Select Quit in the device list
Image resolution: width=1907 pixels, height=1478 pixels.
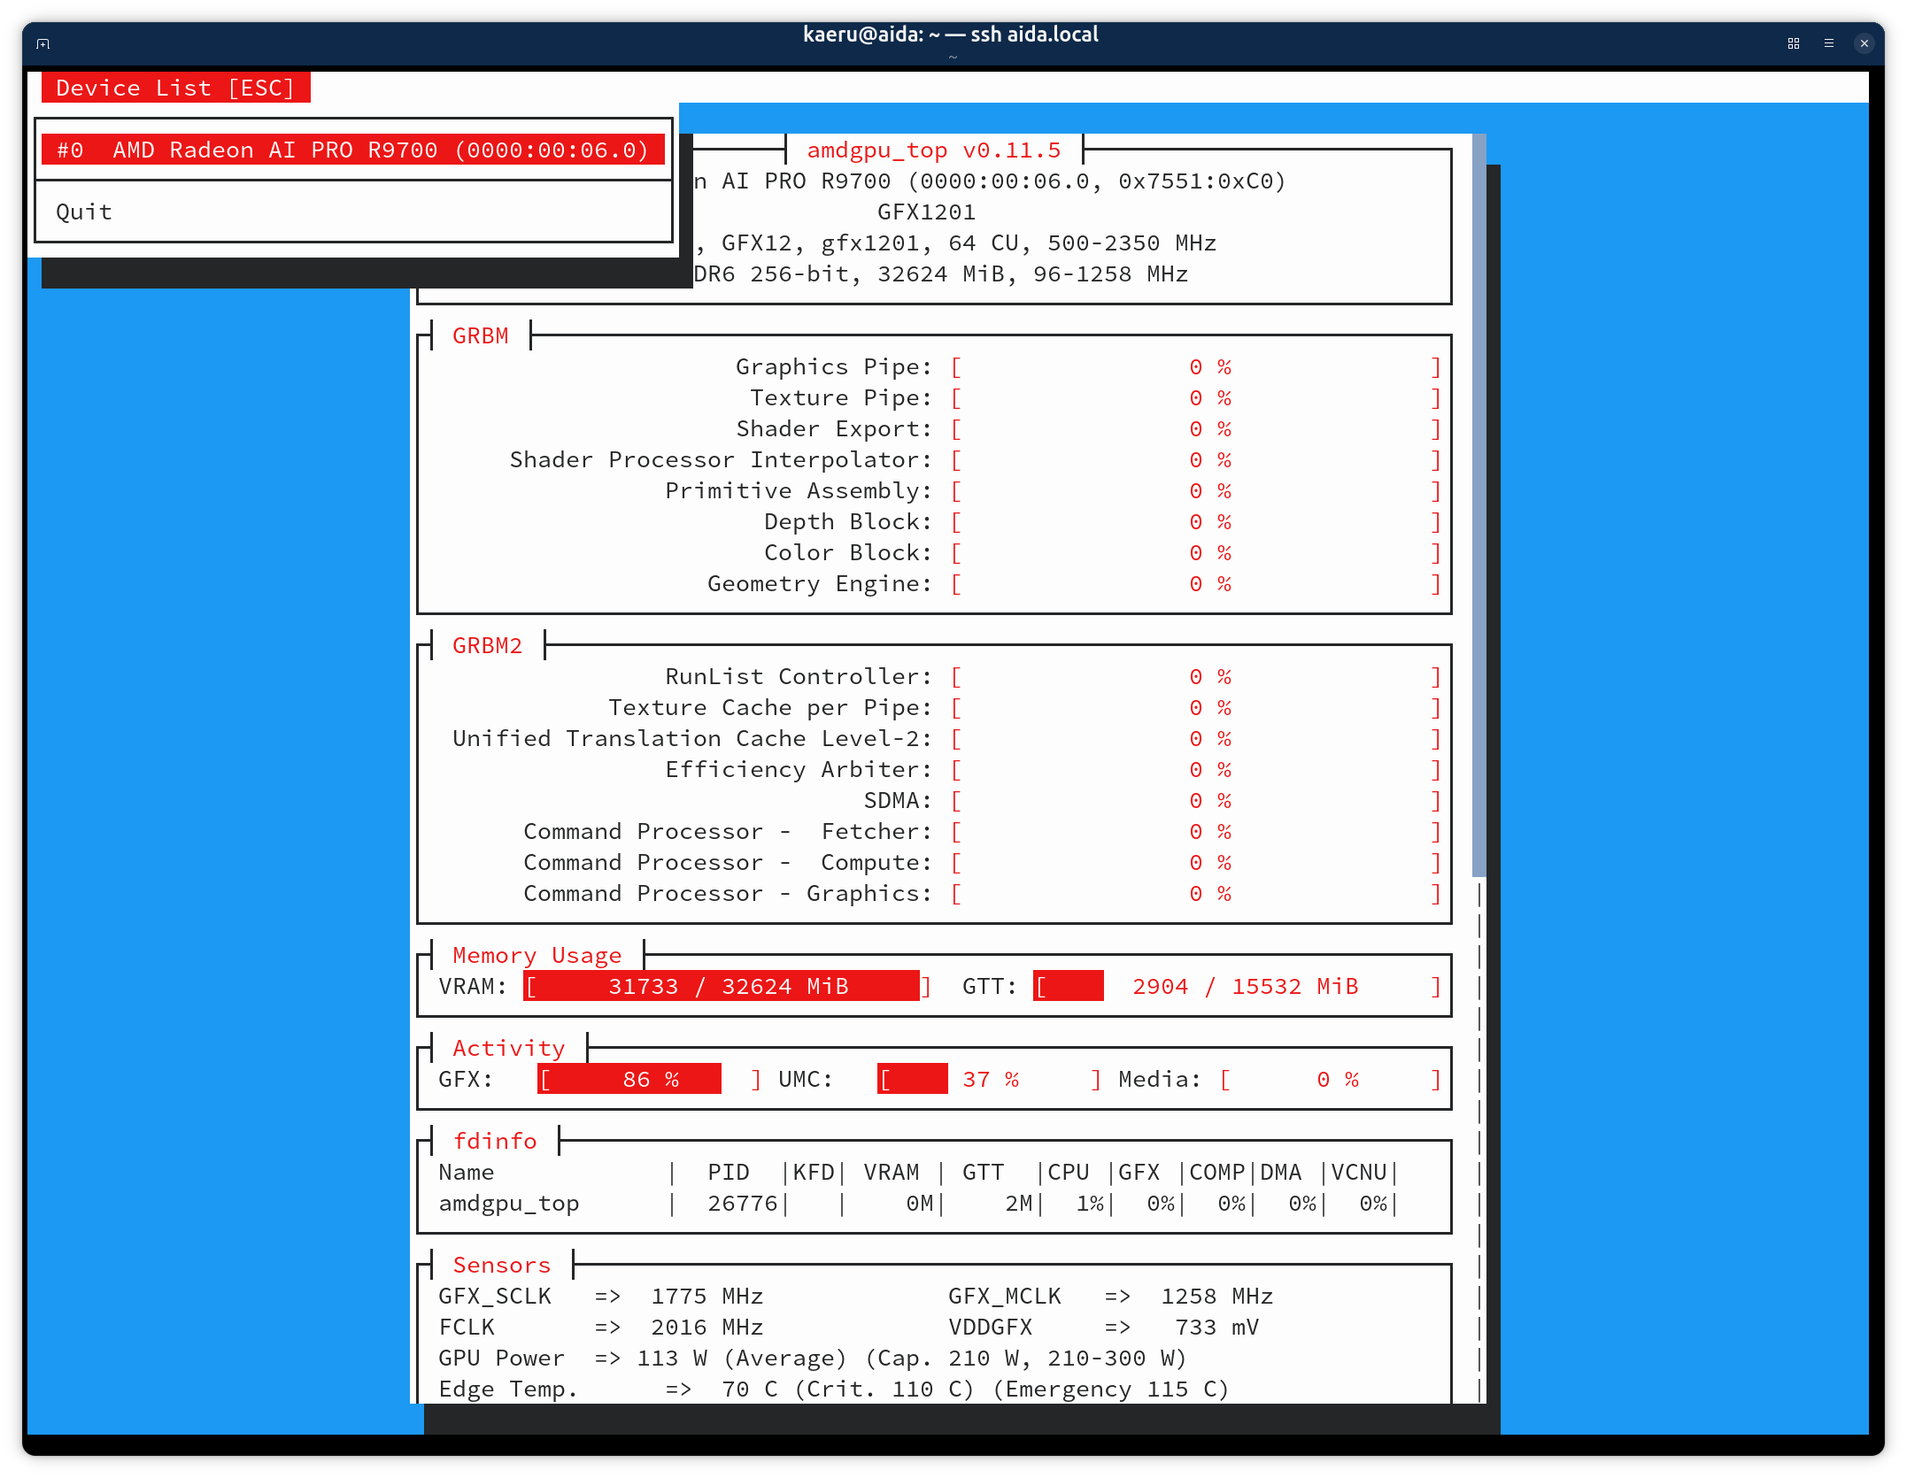coord(84,212)
